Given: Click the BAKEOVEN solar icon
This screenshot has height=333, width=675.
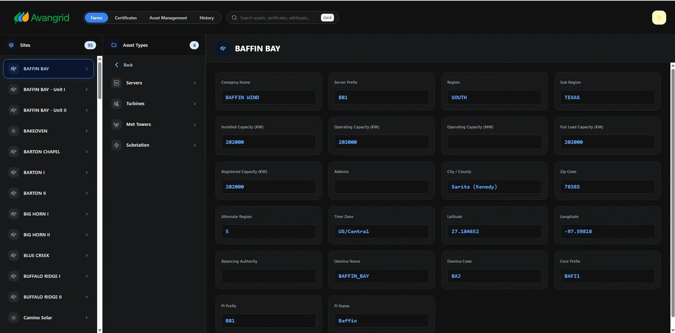Looking at the screenshot, I should coord(13,131).
